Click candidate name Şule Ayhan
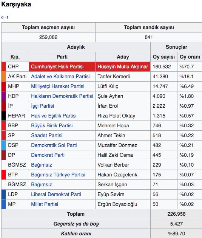This screenshot has height=238, width=202. (x=110, y=96)
